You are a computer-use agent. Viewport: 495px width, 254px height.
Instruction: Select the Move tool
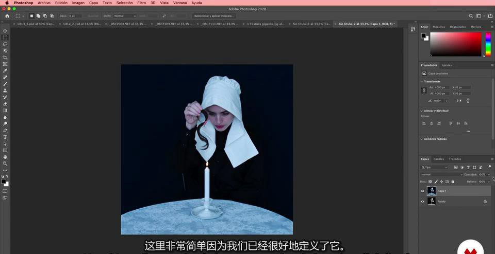point(5,31)
